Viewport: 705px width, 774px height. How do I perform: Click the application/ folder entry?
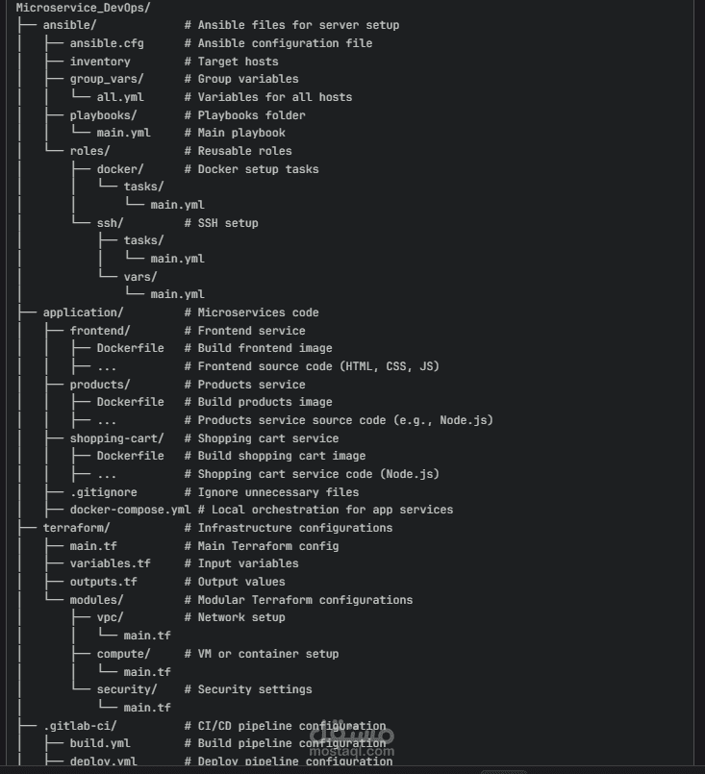[x=83, y=312]
